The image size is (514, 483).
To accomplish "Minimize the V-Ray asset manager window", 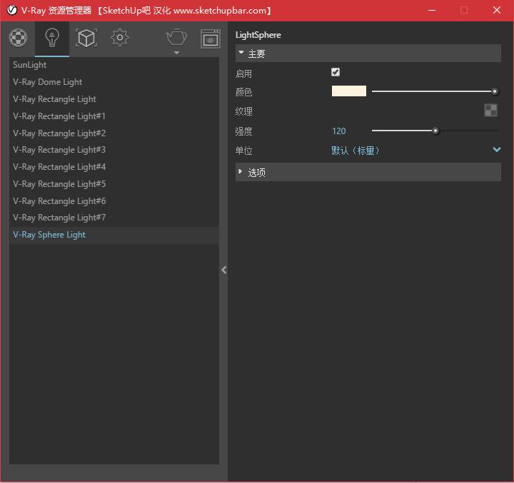I will (x=432, y=10).
